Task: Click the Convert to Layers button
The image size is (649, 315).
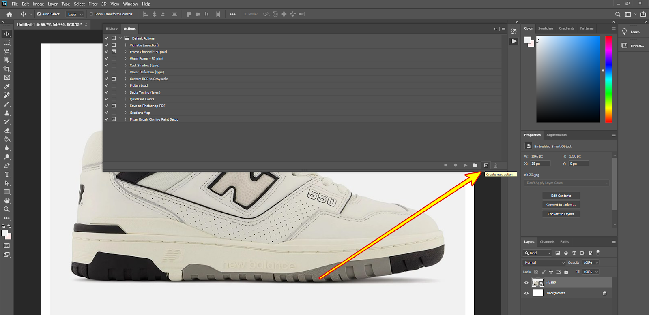Action: (x=561, y=214)
